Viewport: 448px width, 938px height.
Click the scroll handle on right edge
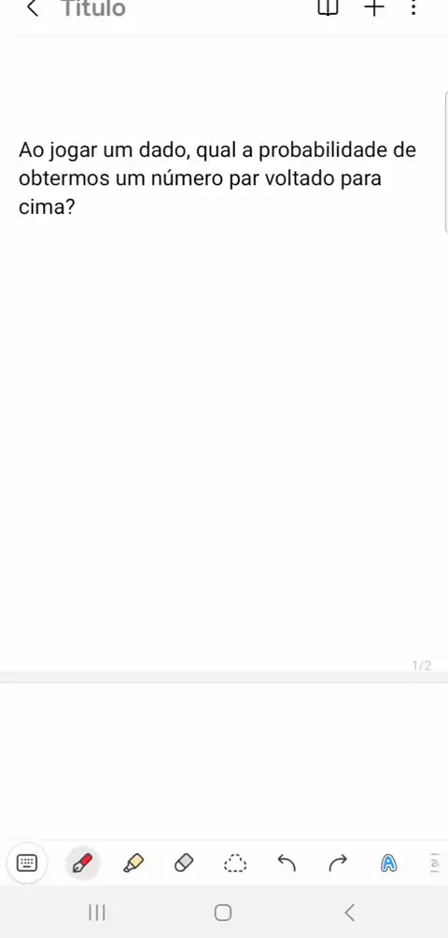[x=445, y=163]
